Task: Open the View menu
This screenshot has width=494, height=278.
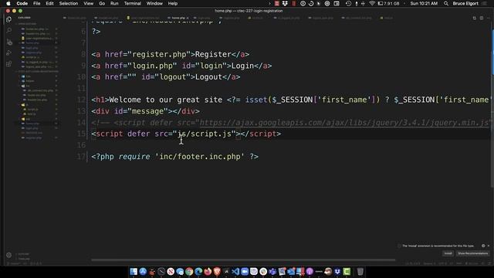Action: (88, 3)
